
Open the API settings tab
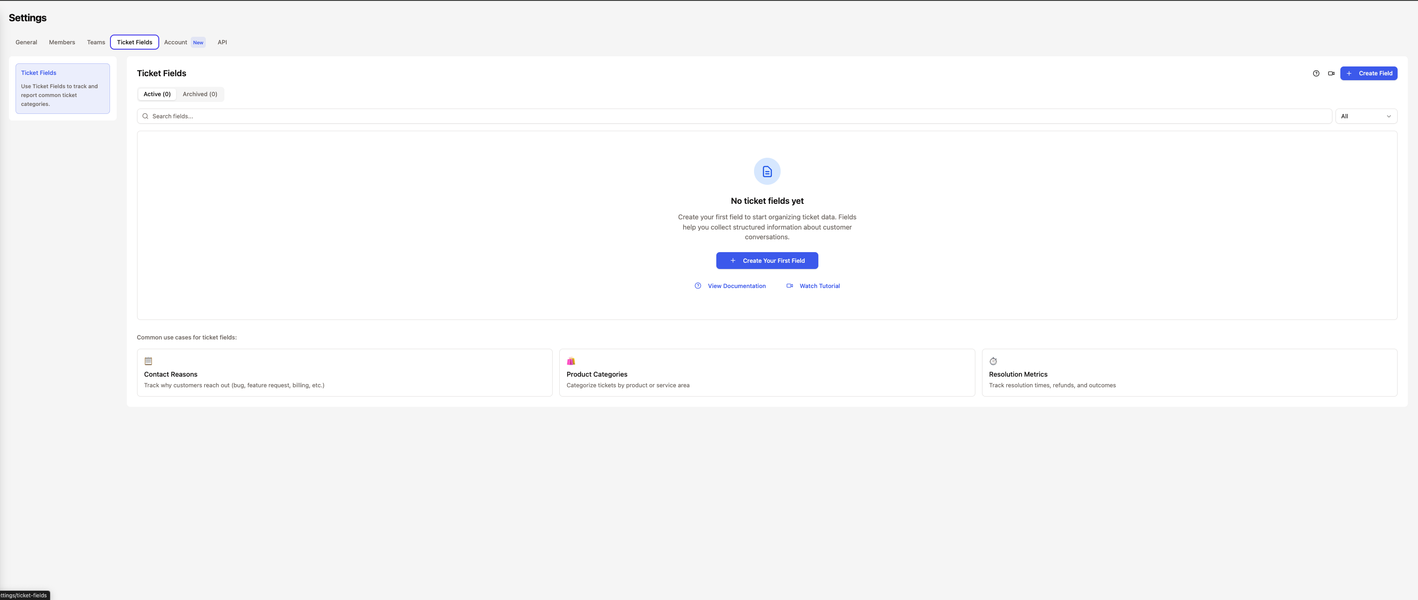(222, 43)
